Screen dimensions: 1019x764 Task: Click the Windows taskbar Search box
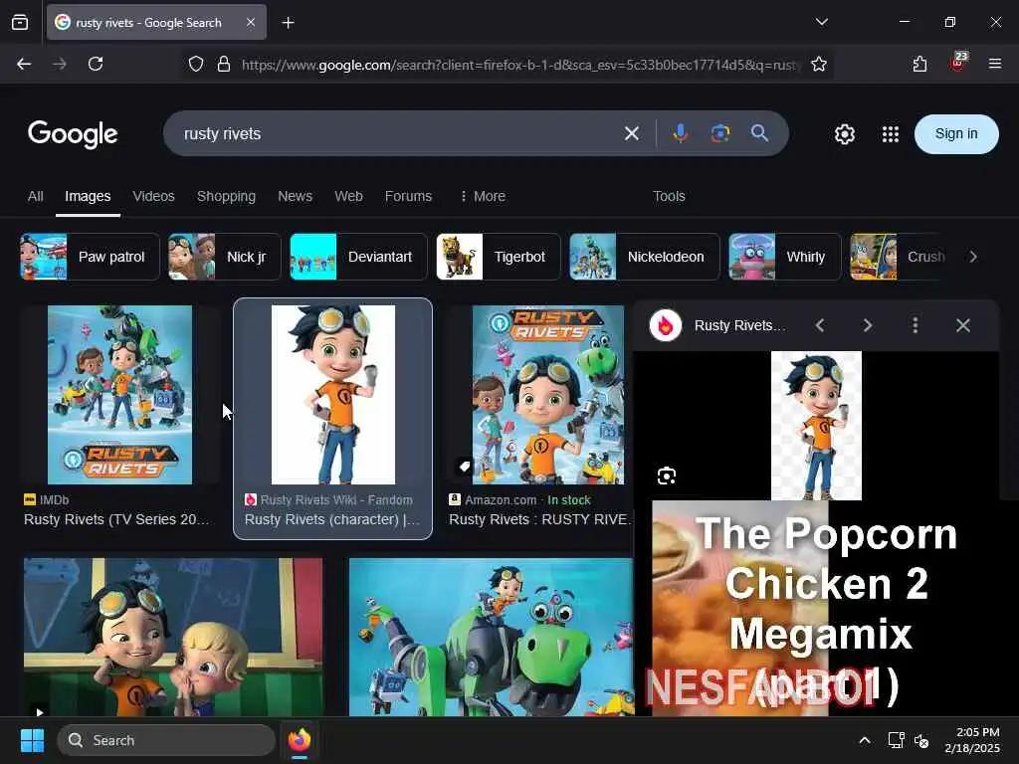point(166,740)
